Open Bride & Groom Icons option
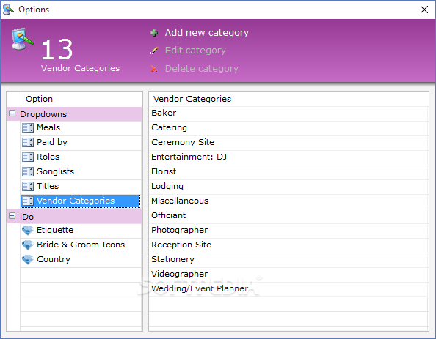The width and height of the screenshot is (436, 339). (81, 245)
